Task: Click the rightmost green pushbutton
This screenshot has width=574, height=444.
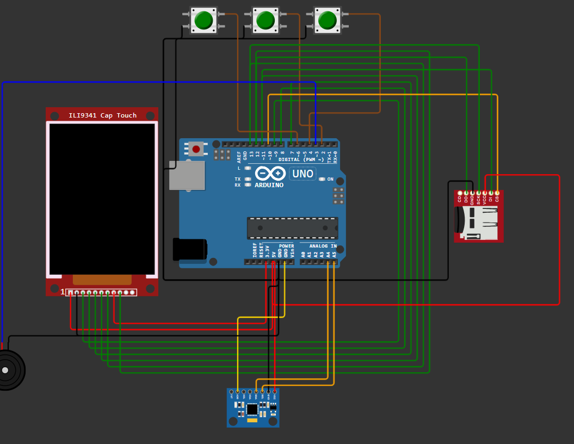Action: 328,20
